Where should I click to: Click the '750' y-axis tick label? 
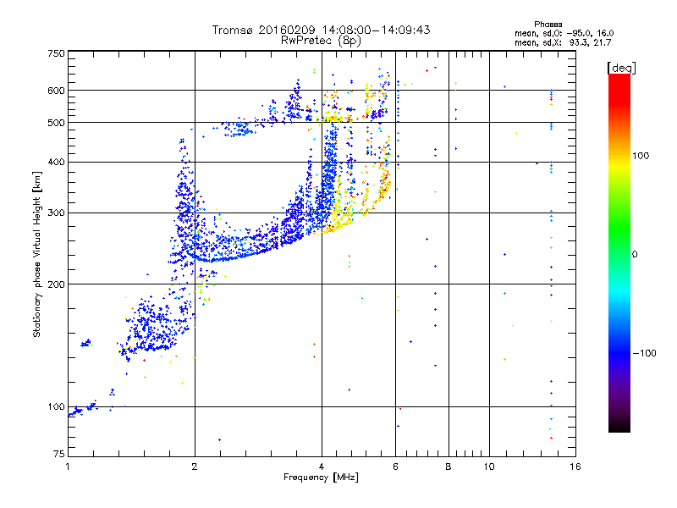tap(56, 53)
